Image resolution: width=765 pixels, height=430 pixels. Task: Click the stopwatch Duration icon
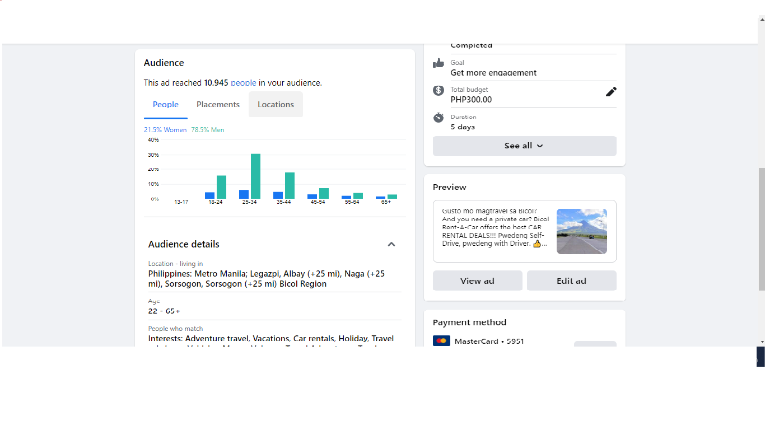tap(439, 118)
